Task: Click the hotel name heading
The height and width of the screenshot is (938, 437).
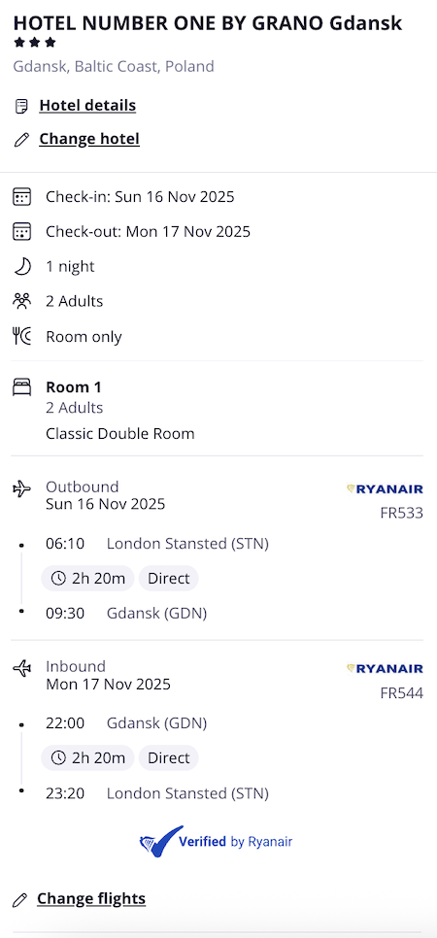Action: tap(208, 23)
